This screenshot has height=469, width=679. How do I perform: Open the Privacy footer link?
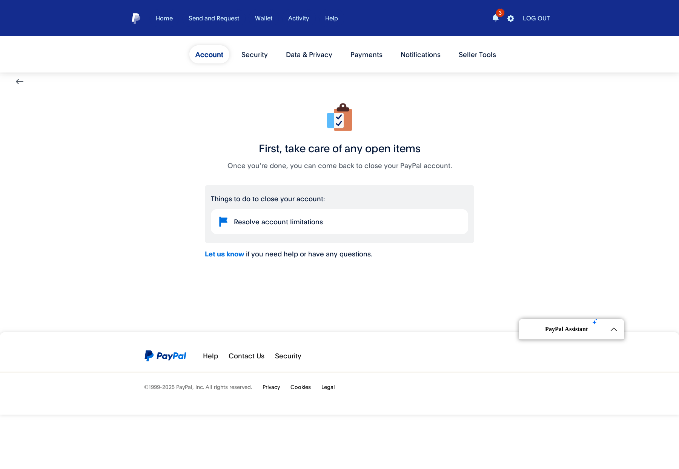coord(271,387)
